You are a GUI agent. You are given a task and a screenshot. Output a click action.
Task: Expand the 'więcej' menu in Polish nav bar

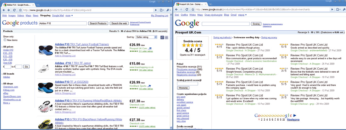tap(242, 14)
